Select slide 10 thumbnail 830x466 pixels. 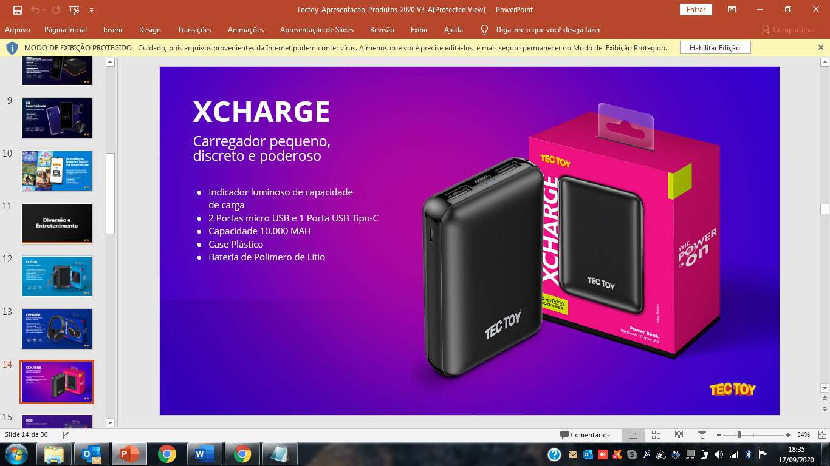pyautogui.click(x=57, y=171)
